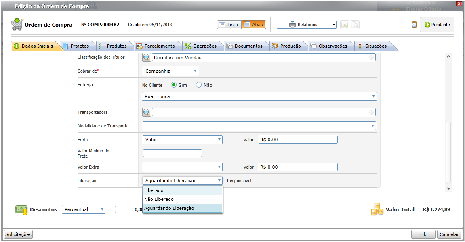Screen dimensions: 465x242
Task: Open the Modalidade de Transporte dropdown
Action: 259,126
